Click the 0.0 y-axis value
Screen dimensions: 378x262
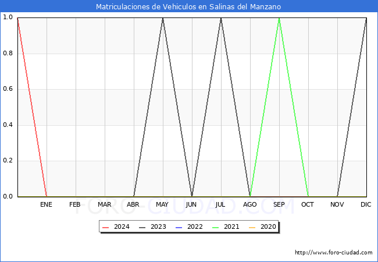(8, 196)
